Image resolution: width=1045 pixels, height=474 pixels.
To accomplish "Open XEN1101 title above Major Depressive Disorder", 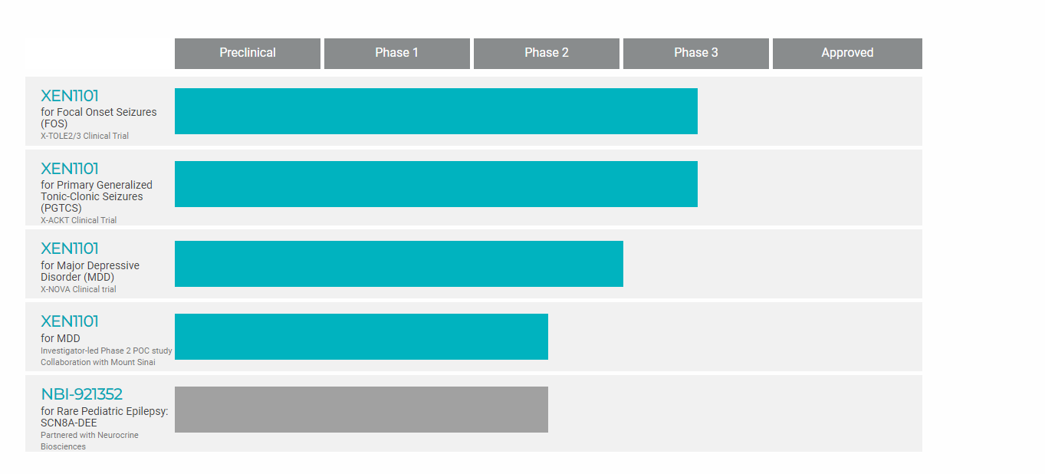I will [70, 249].
